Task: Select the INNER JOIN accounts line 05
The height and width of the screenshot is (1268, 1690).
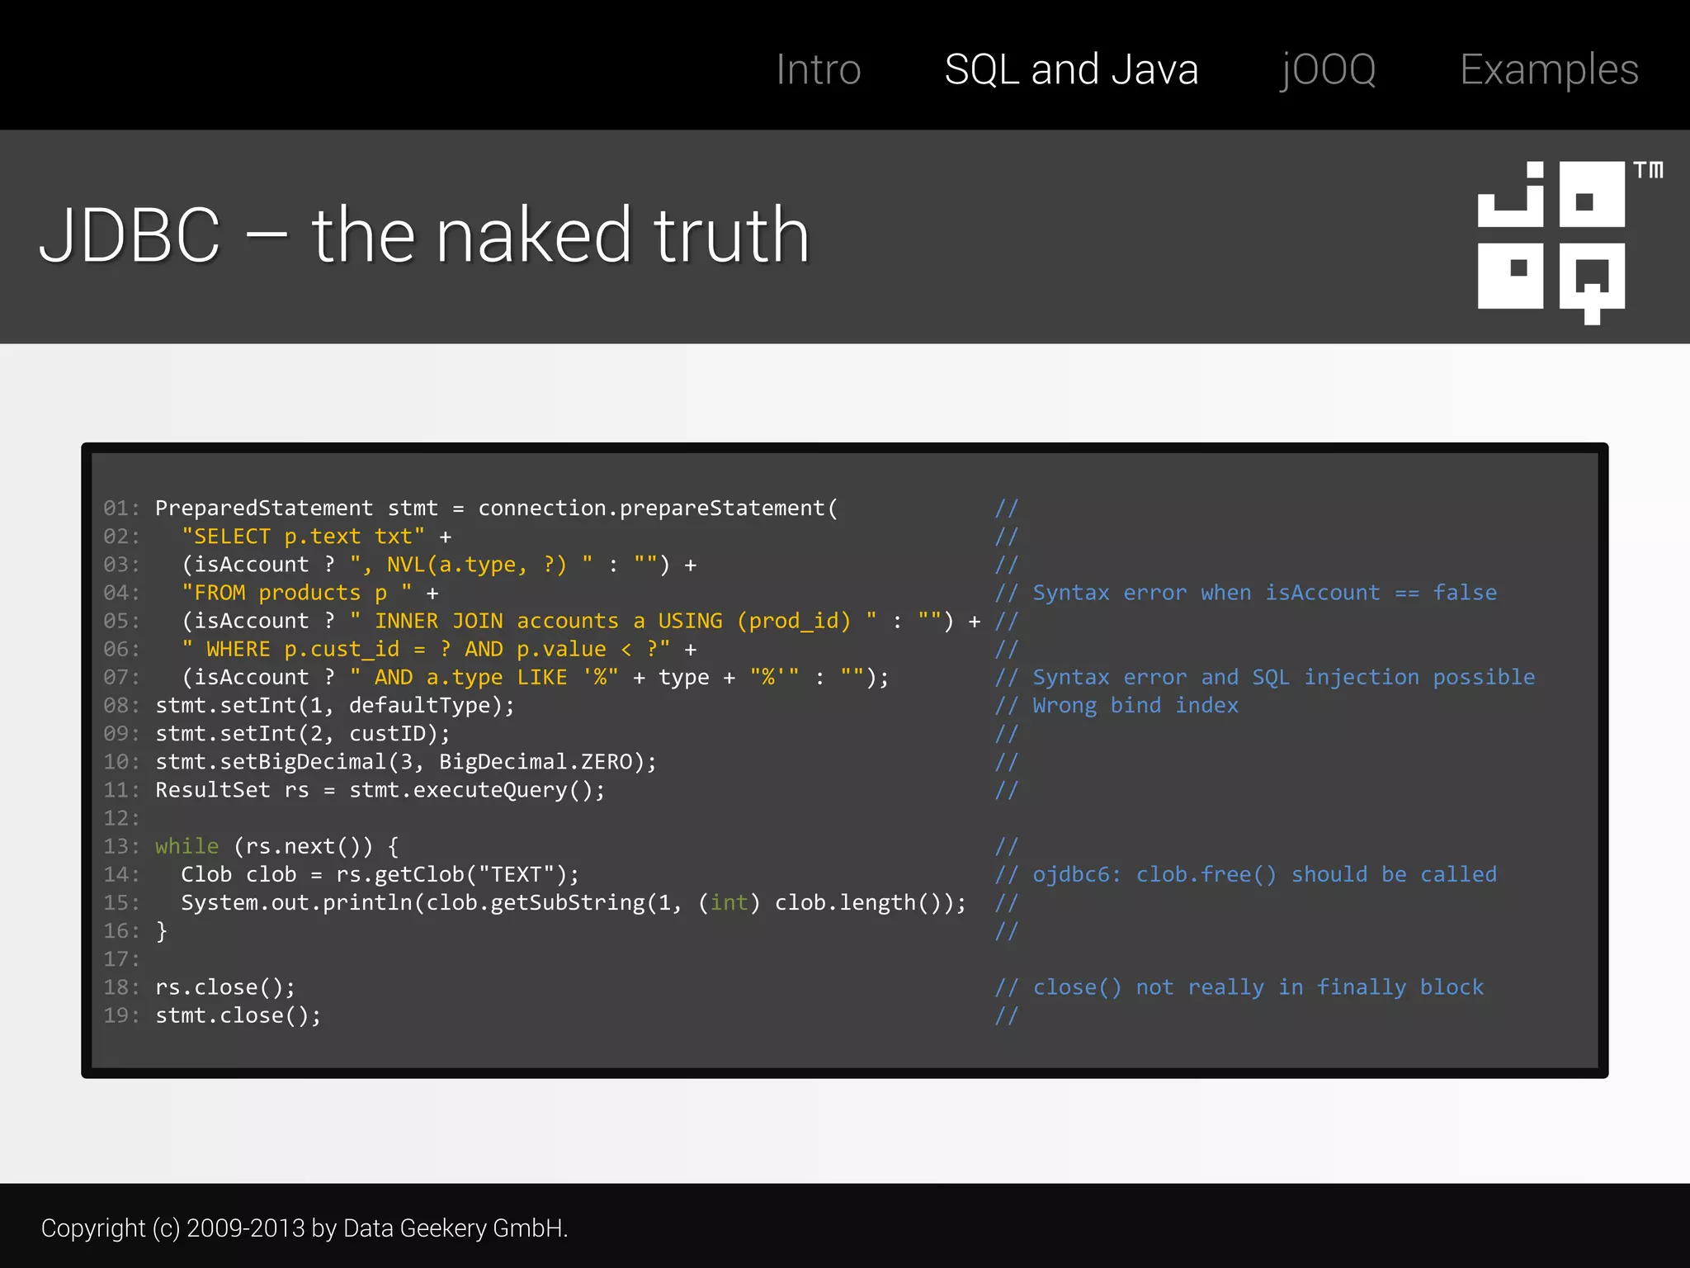Action: coord(581,621)
